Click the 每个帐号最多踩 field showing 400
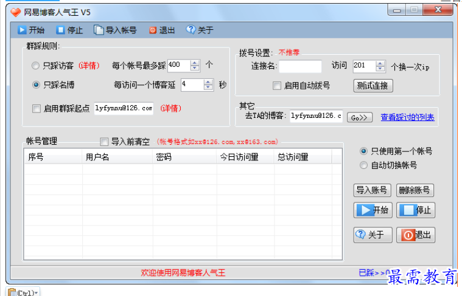The height and width of the screenshot is (296, 462). pos(179,66)
